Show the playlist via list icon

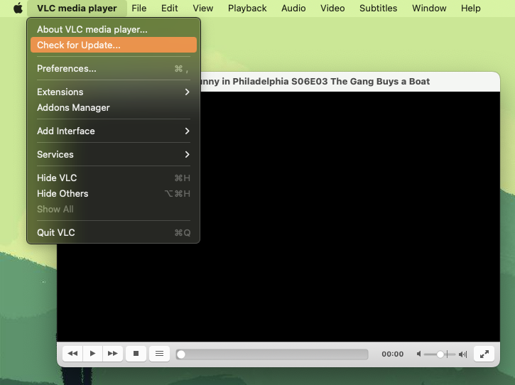click(x=159, y=354)
